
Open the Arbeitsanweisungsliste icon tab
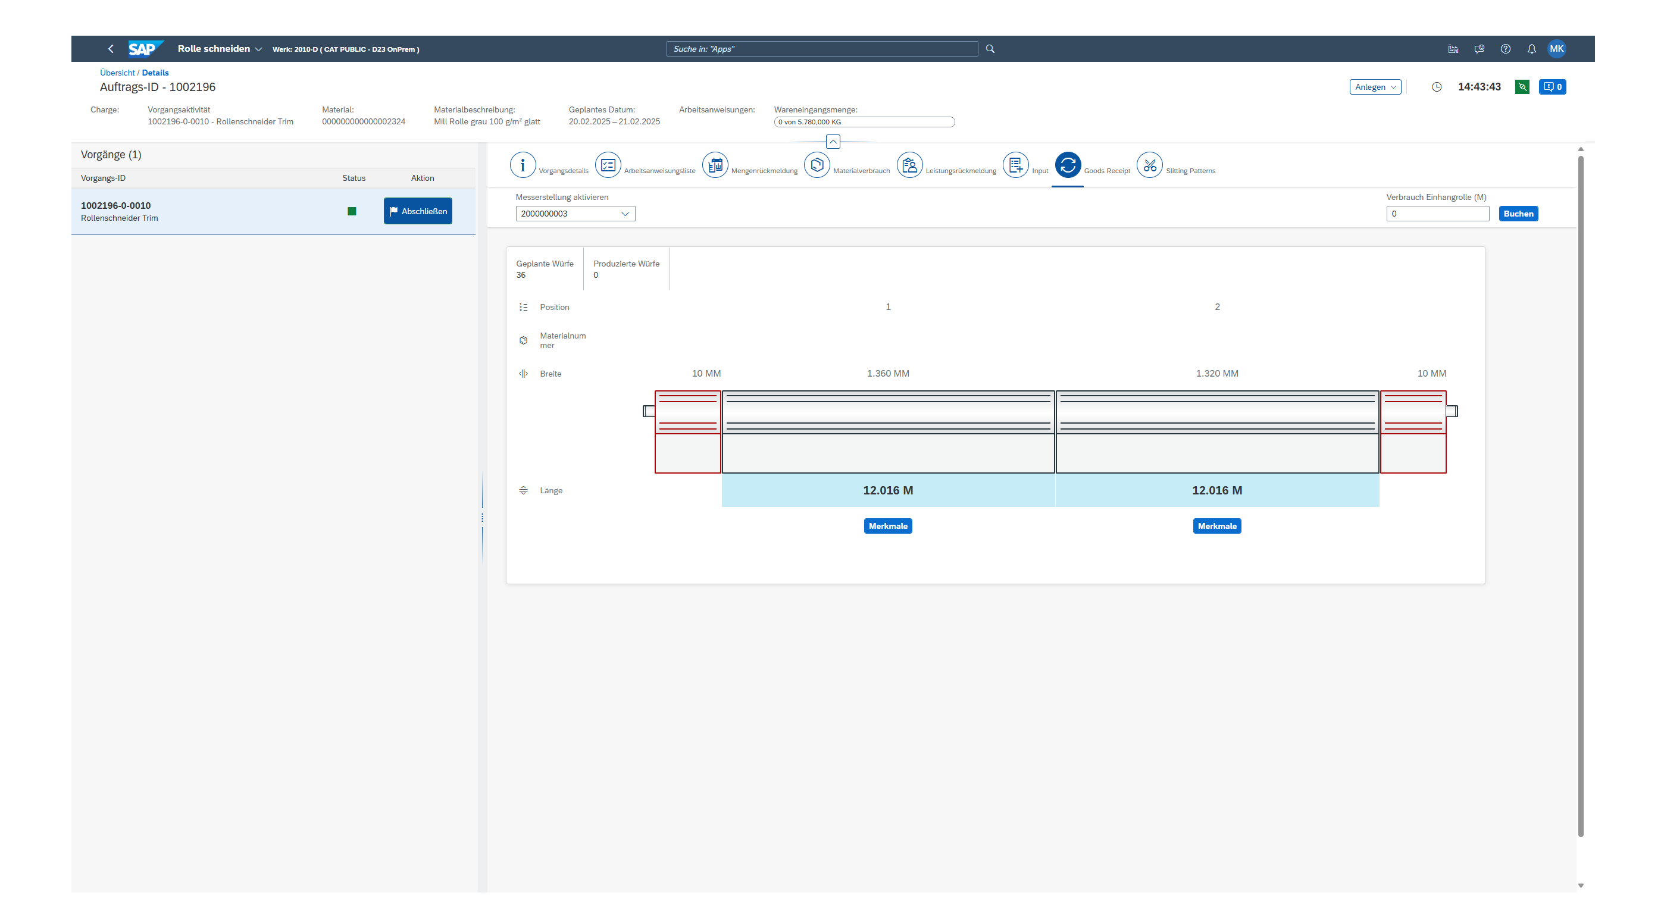(607, 165)
